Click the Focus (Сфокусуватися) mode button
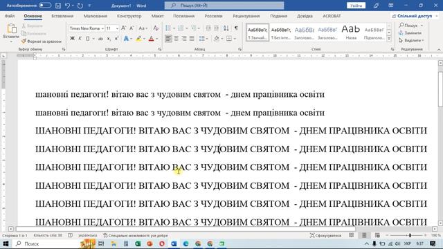The height and width of the screenshot is (249, 443). click(325, 235)
